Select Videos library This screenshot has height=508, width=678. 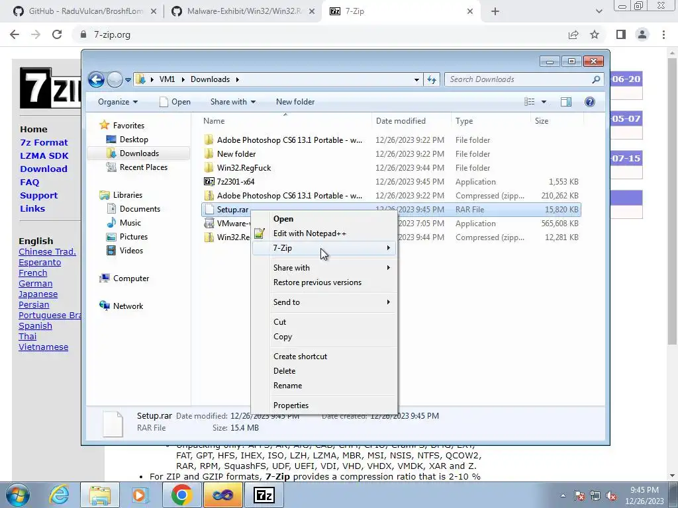(124, 251)
